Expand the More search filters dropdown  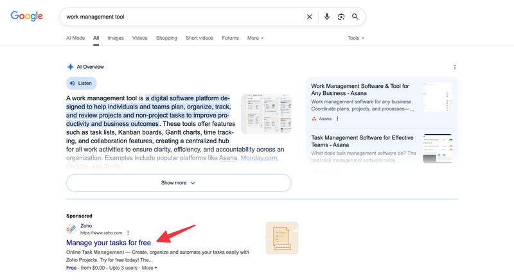pyautogui.click(x=255, y=38)
